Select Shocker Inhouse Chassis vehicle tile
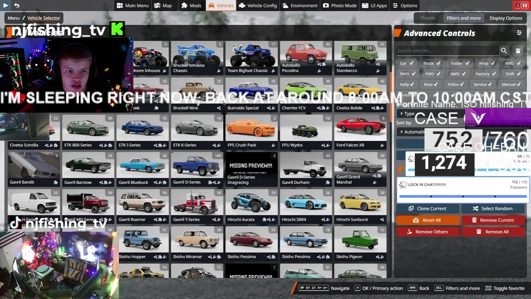 click(x=197, y=58)
